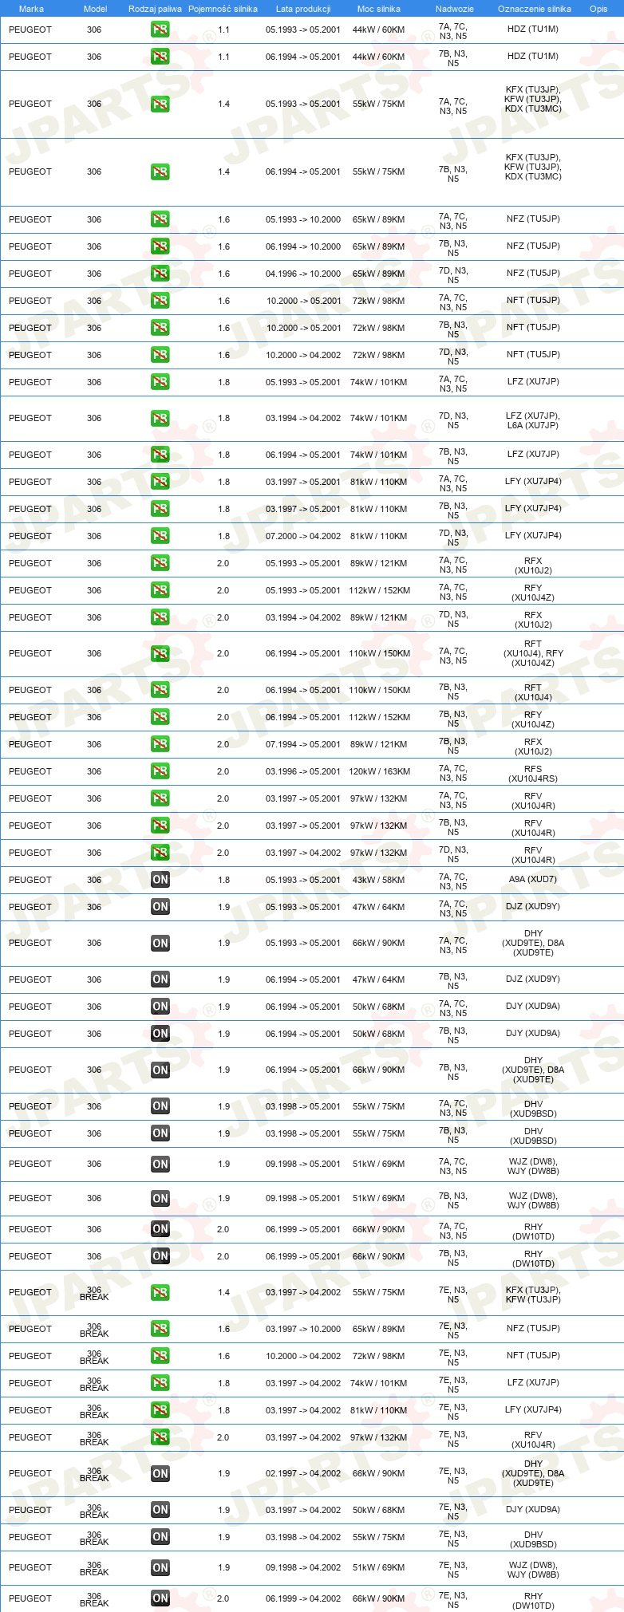Click the Oznaczenie silnika column header
Image resolution: width=624 pixels, height=1612 pixels.
(x=535, y=9)
